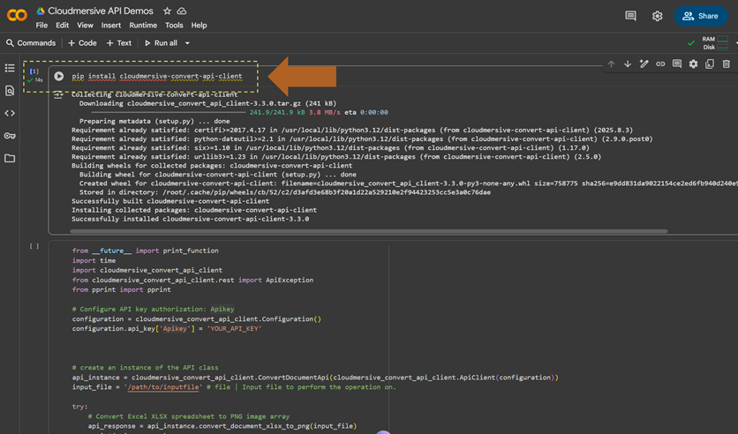This screenshot has width=738, height=434.
Task: Click the Share button
Action: click(699, 16)
